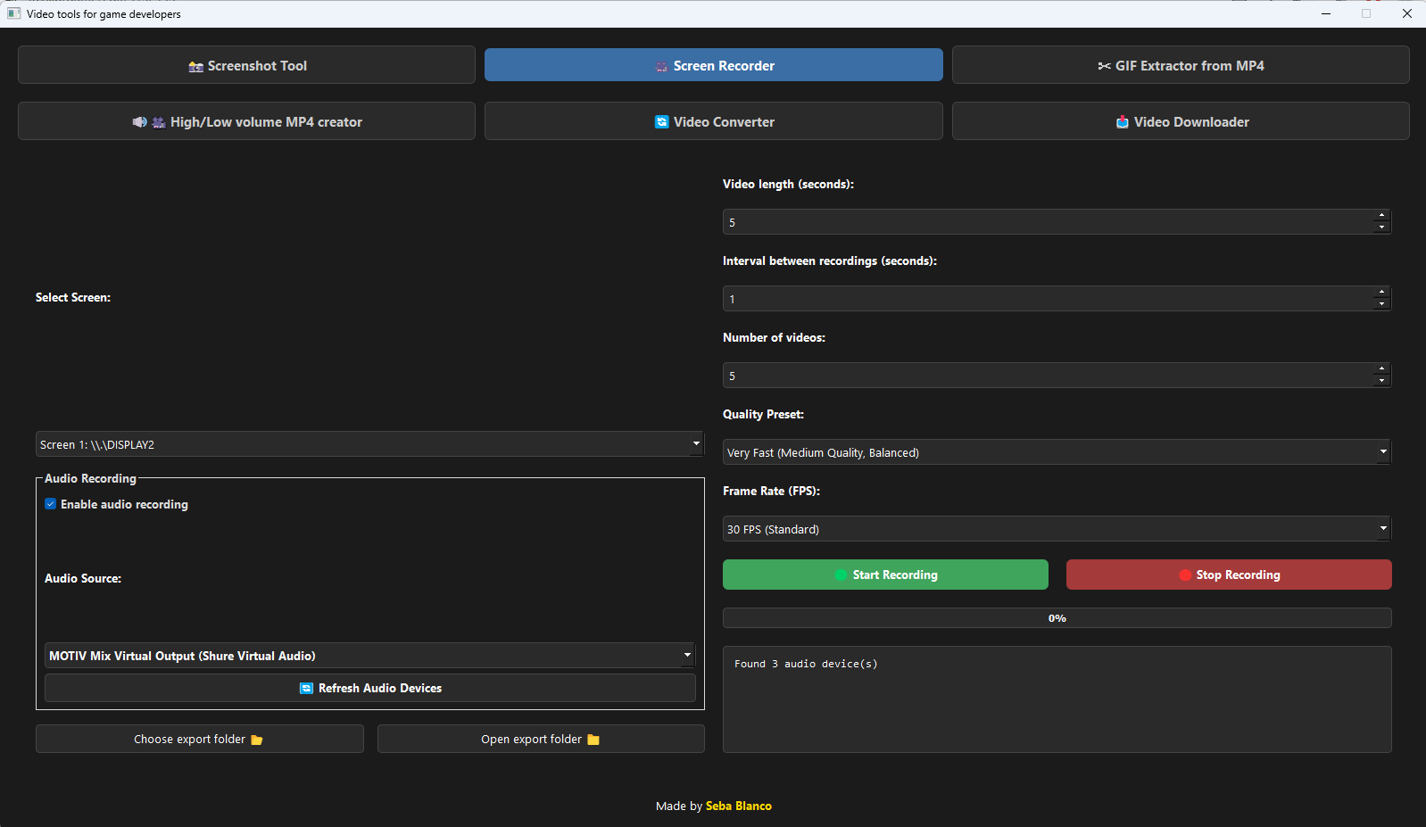Toggle Enable audio recording checkbox

coord(51,504)
